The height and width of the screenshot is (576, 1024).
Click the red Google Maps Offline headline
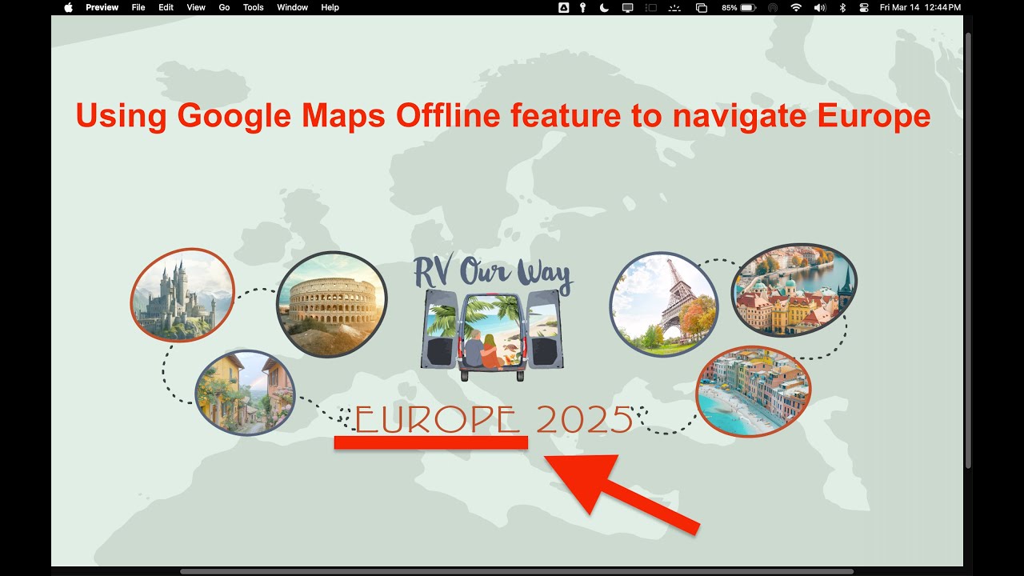point(503,117)
